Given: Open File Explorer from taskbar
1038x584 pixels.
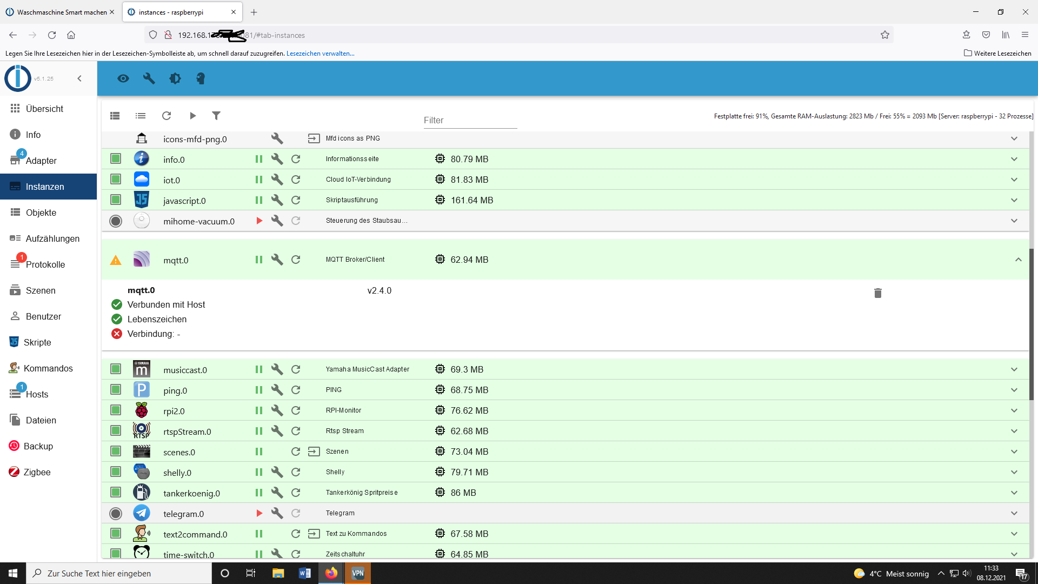Looking at the screenshot, I should pyautogui.click(x=278, y=573).
